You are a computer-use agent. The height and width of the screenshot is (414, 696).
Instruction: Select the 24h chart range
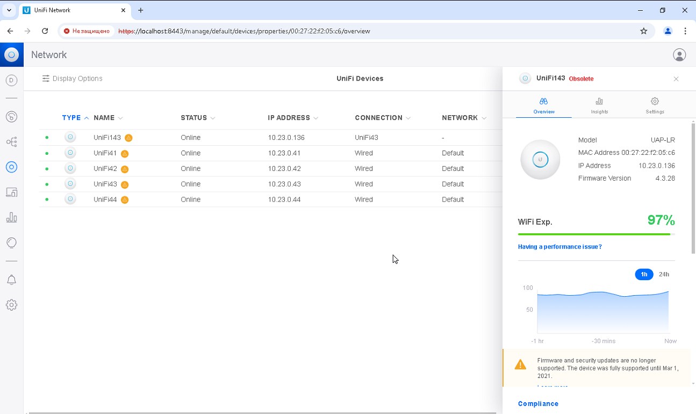pos(664,274)
